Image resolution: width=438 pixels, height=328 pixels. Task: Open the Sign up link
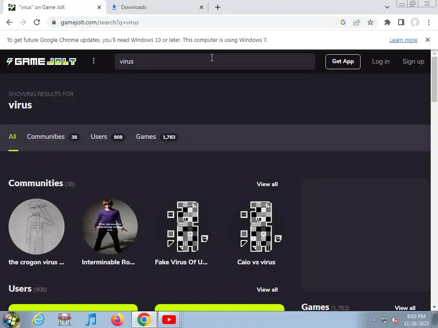(x=413, y=61)
